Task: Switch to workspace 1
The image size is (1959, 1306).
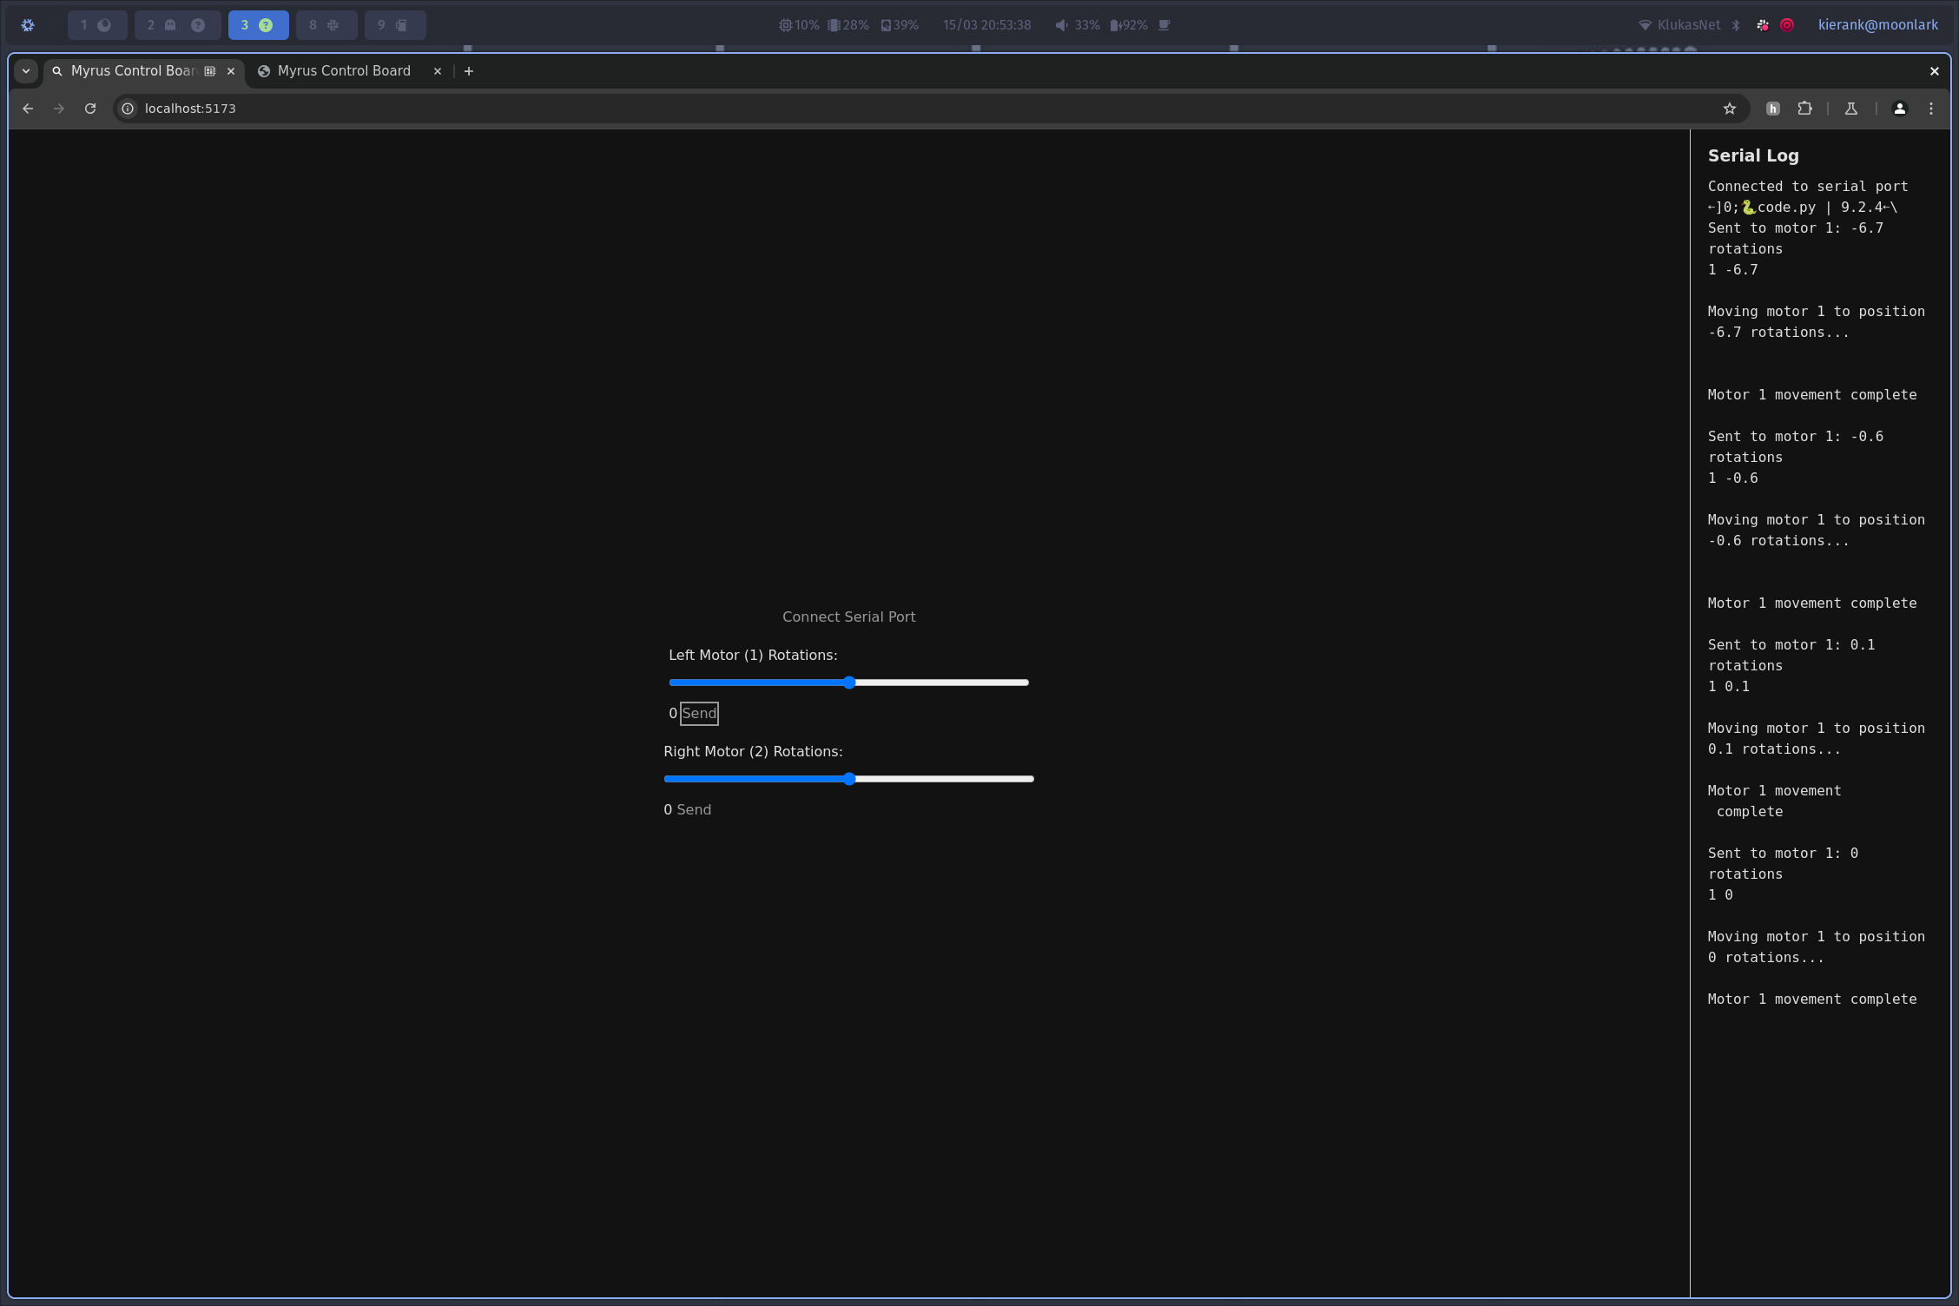Action: pos(97,25)
